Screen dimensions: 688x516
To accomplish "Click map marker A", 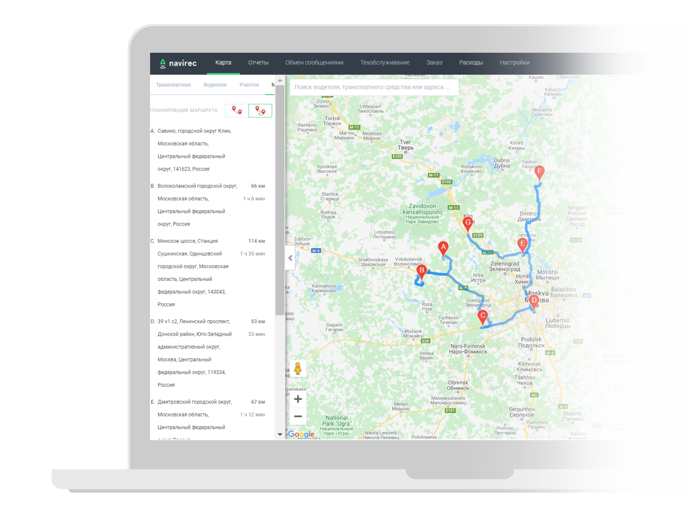I will point(443,249).
